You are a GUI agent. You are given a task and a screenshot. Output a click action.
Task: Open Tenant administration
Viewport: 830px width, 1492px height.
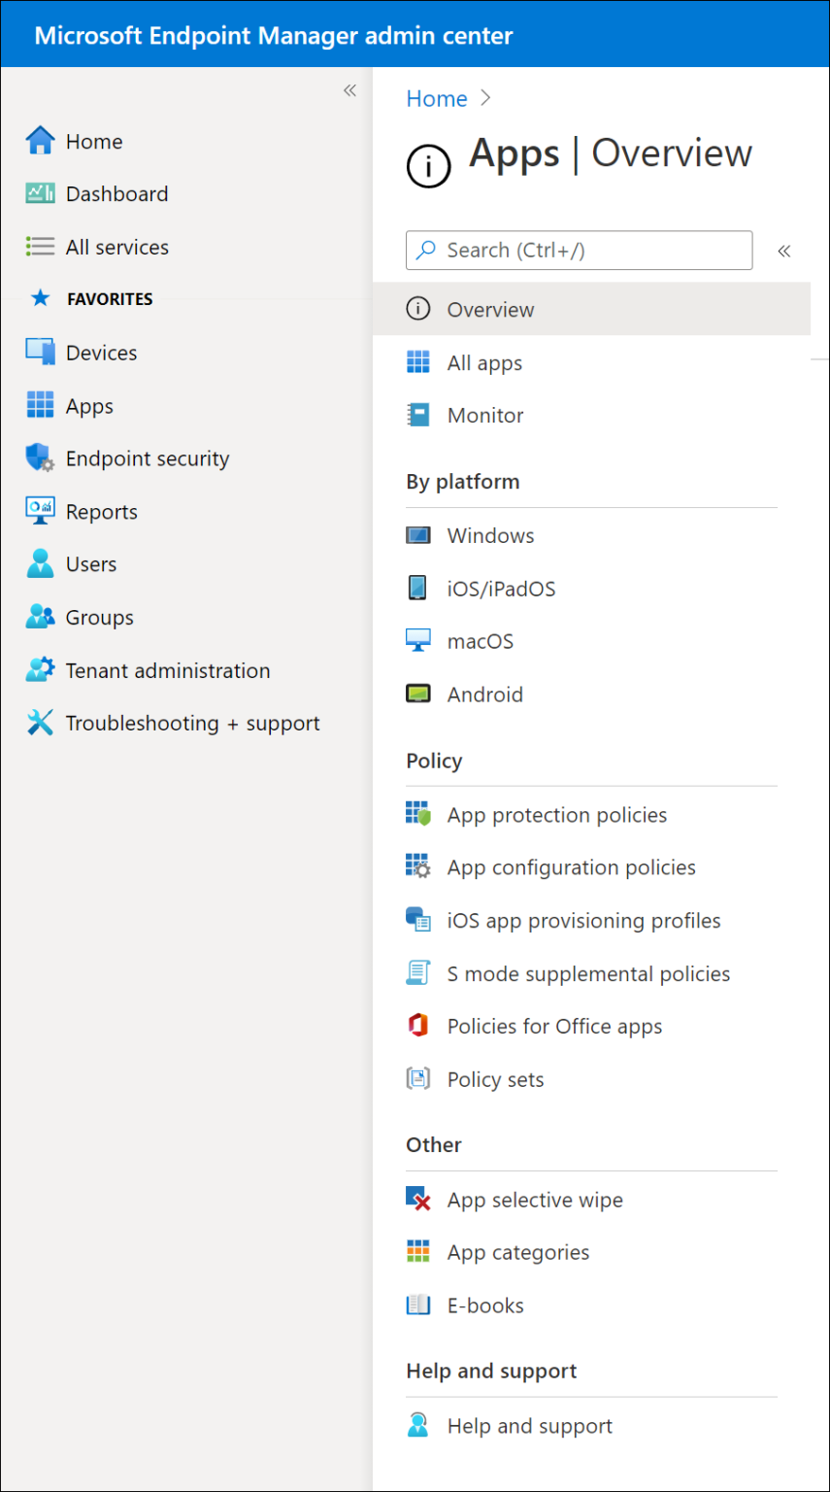pos(168,670)
